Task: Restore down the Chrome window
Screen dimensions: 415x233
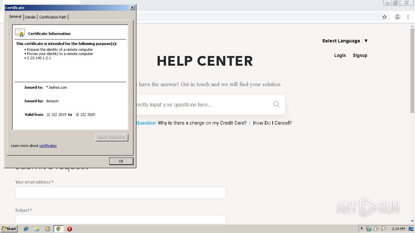Action: (396, 3)
